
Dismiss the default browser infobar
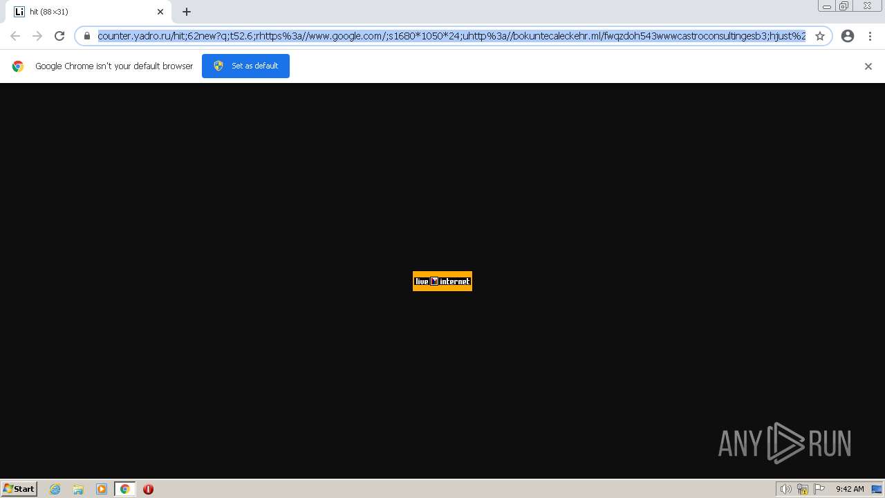coord(868,66)
